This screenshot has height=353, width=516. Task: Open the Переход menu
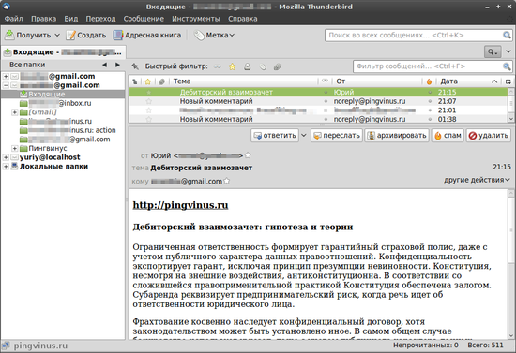[100, 19]
